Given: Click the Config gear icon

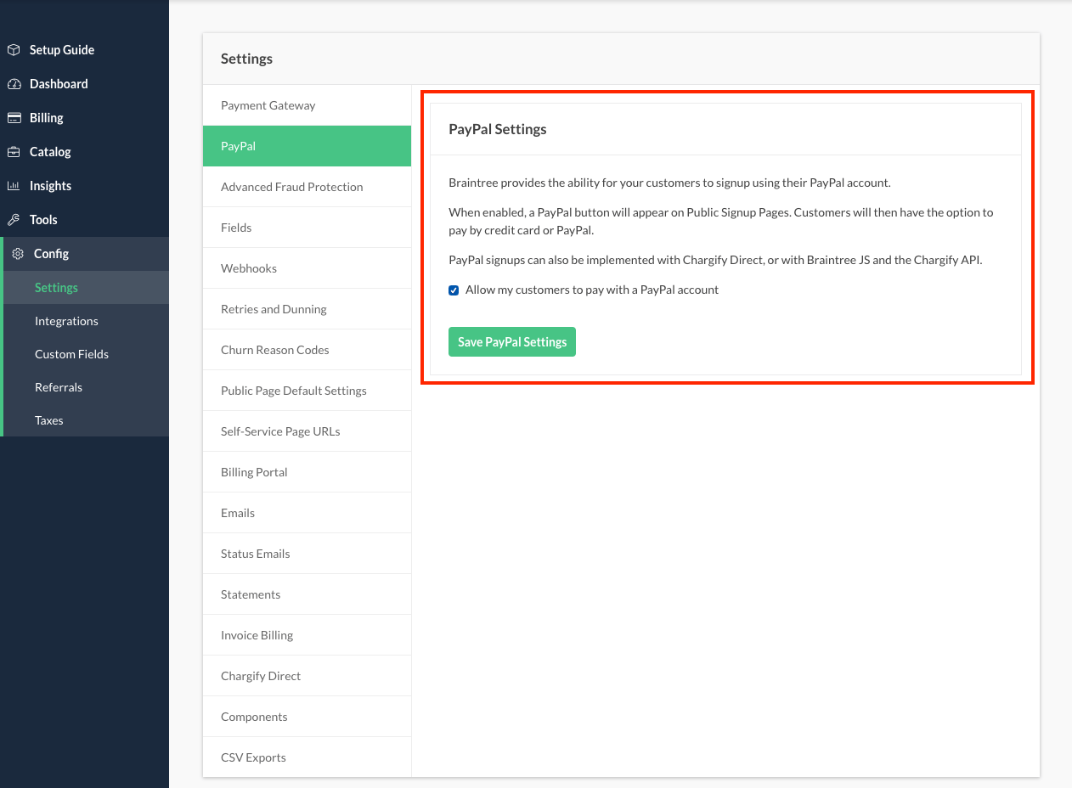Looking at the screenshot, I should pyautogui.click(x=18, y=254).
